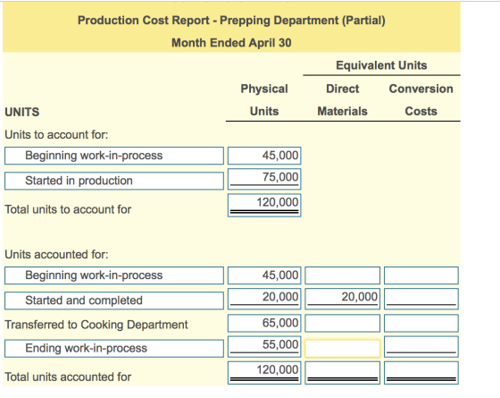The height and width of the screenshot is (398, 500).
Task: Click the Units to account for: heading
Action: pos(56,135)
